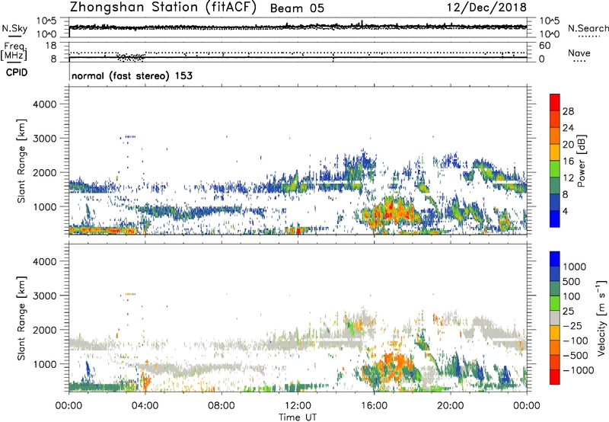Click the '20:00' time axis tick
Viewport: 609px width, 422px height.
tap(450, 406)
